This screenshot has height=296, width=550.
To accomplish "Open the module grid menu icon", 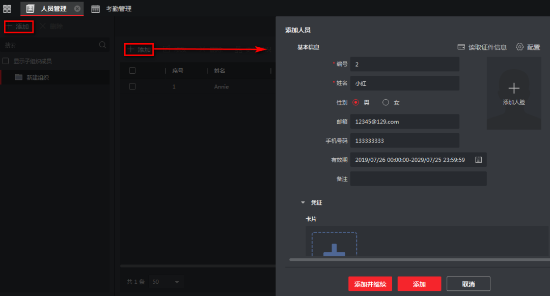I will click(7, 9).
